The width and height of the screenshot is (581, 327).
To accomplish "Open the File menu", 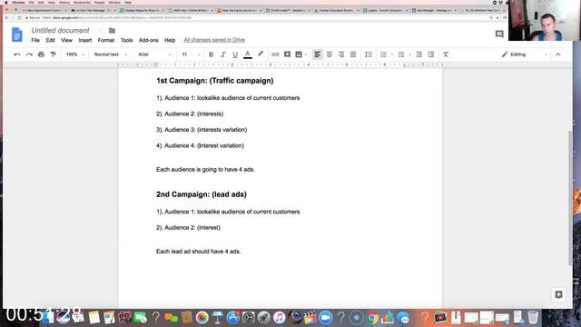I will click(35, 40).
